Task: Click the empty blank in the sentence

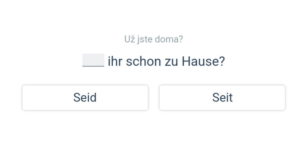Action: [x=93, y=60]
